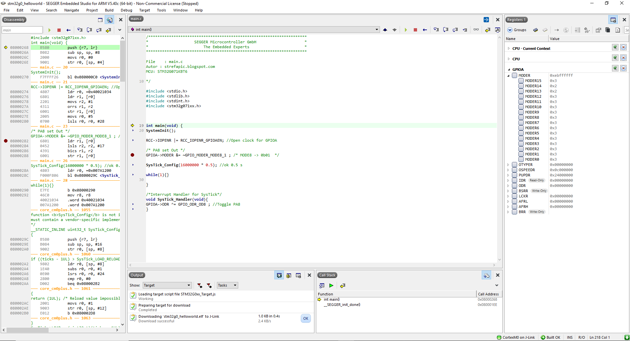Toggle the Disassembly source view icon

pyautogui.click(x=110, y=20)
